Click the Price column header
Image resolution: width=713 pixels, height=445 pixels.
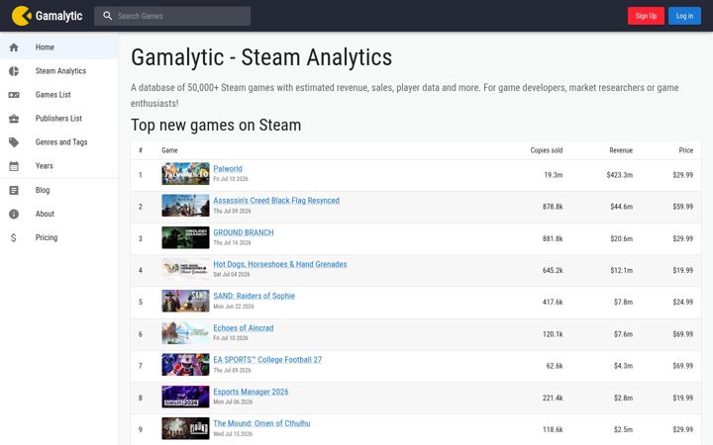(x=685, y=150)
